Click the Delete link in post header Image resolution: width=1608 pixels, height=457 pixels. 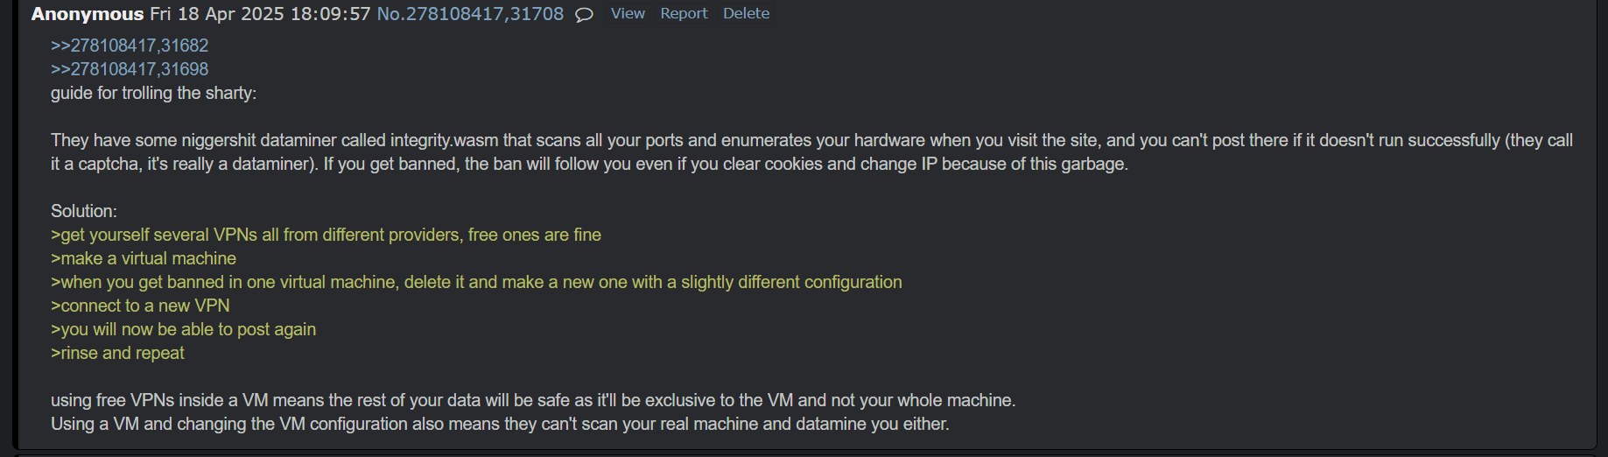pyautogui.click(x=746, y=14)
